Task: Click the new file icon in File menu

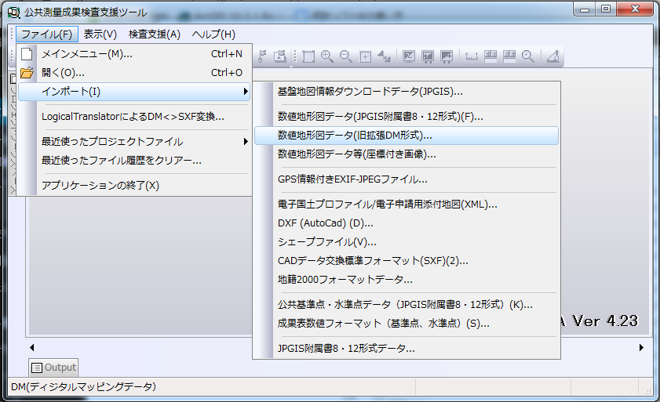Action: click(x=27, y=54)
